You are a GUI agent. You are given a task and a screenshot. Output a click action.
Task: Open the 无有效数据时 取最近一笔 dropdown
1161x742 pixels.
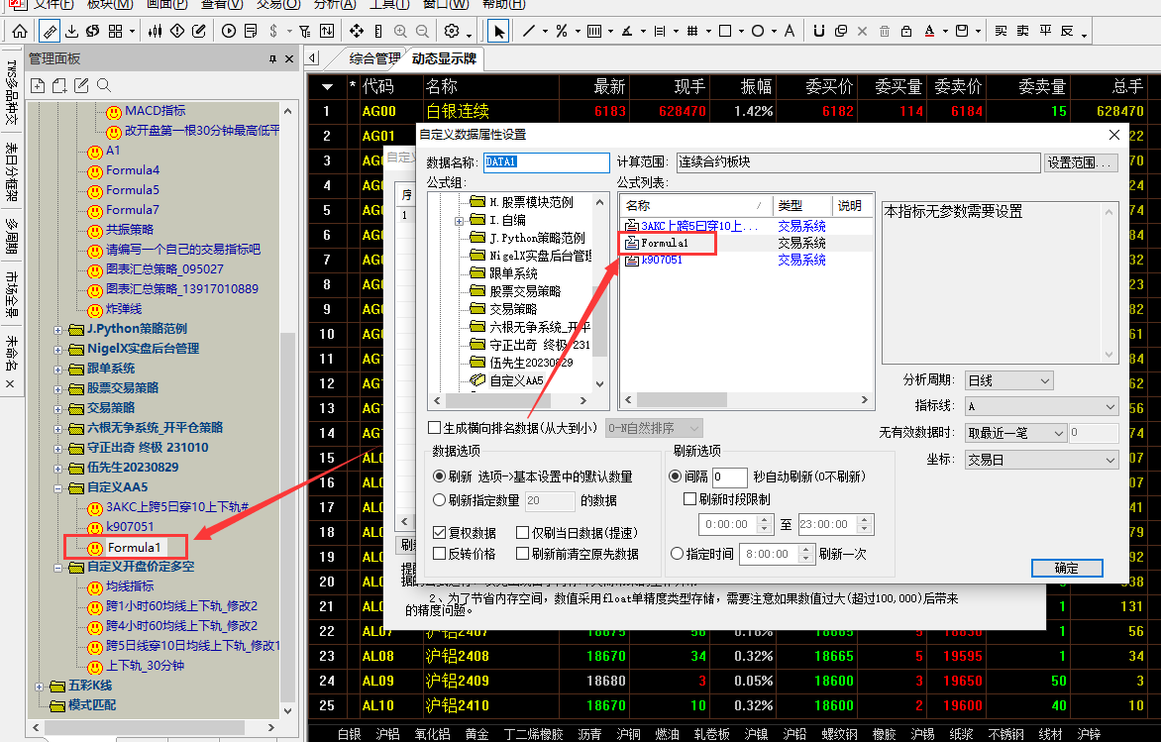point(1015,433)
